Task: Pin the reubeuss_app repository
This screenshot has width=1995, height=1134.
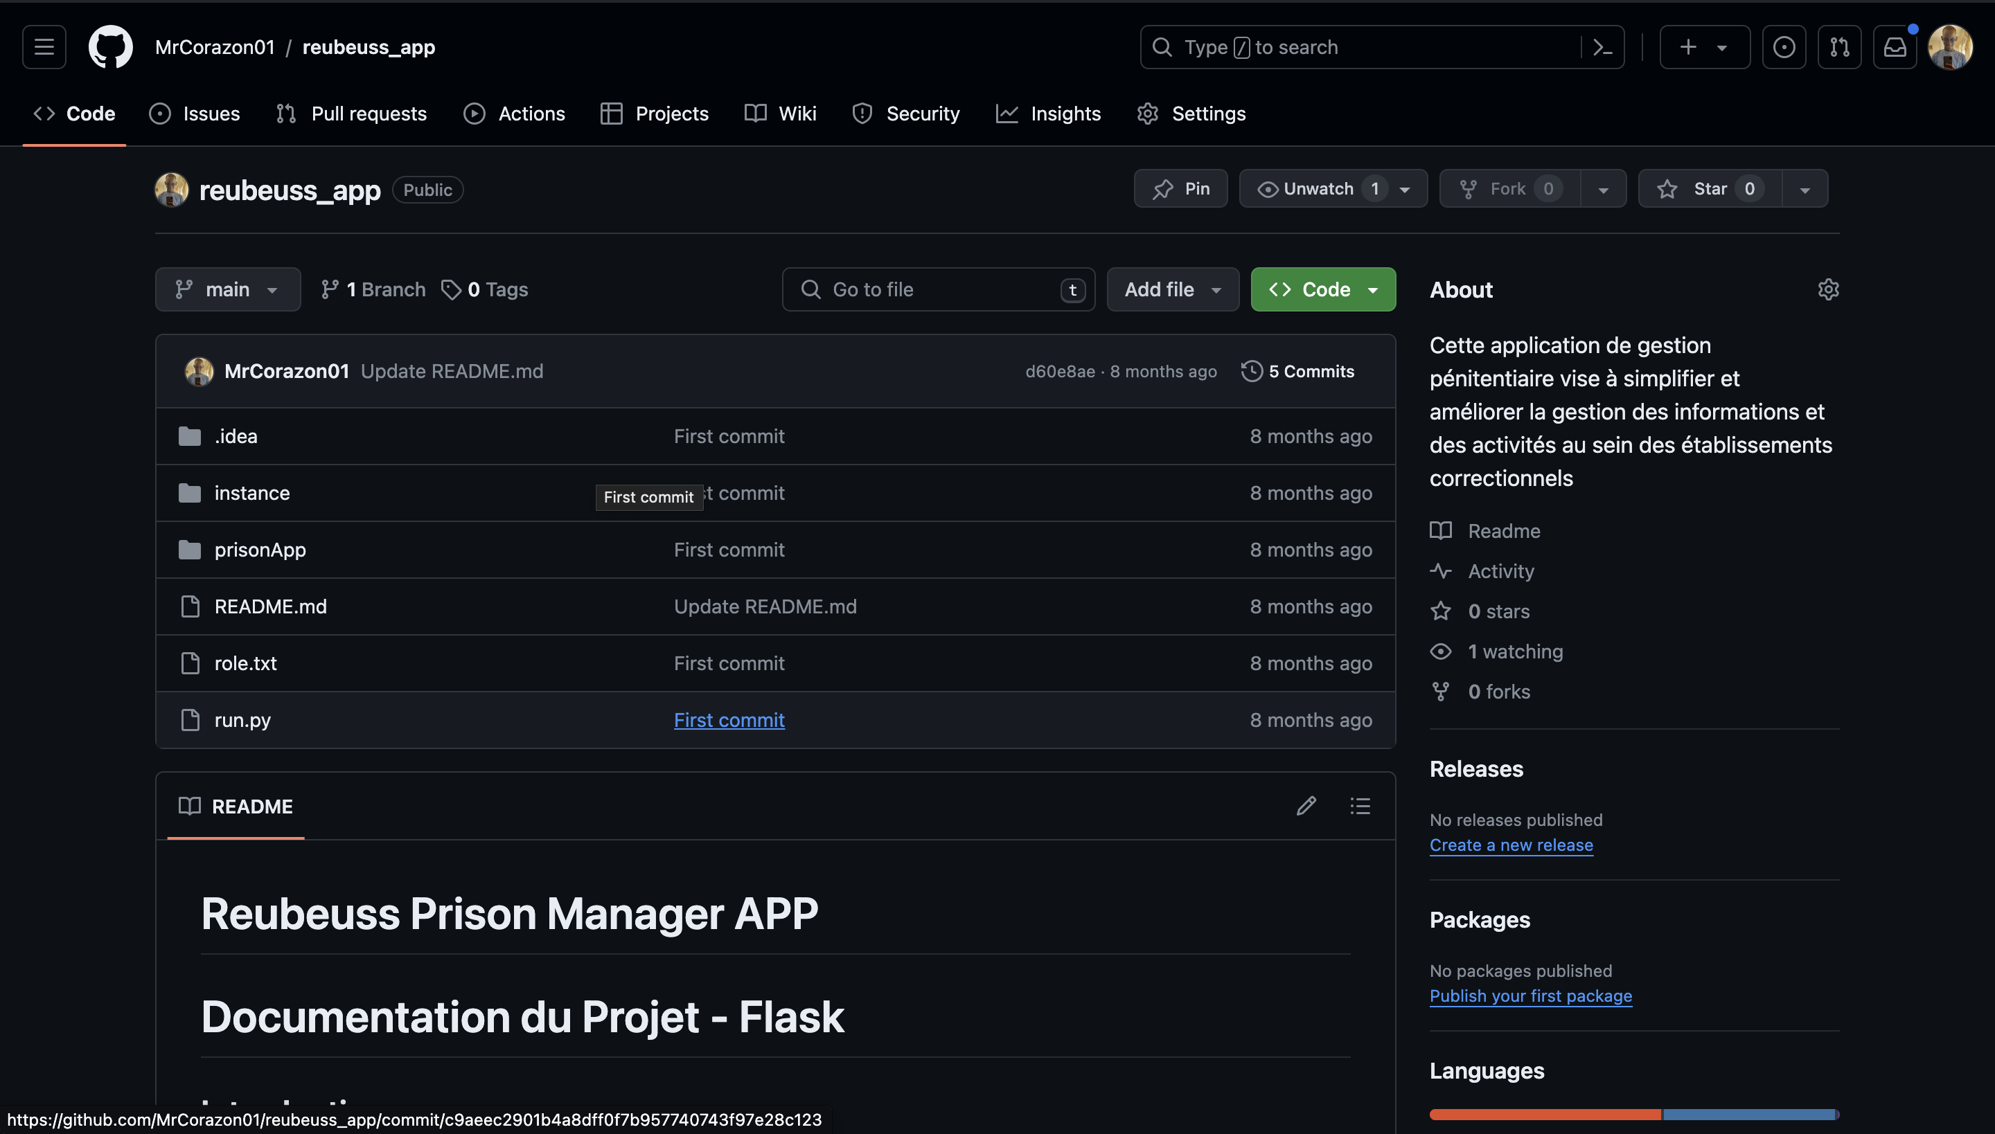Action: (x=1180, y=188)
